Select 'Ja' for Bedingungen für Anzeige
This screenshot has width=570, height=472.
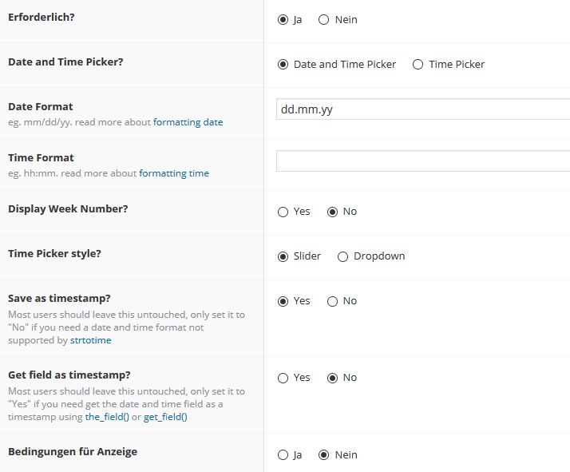pos(283,455)
